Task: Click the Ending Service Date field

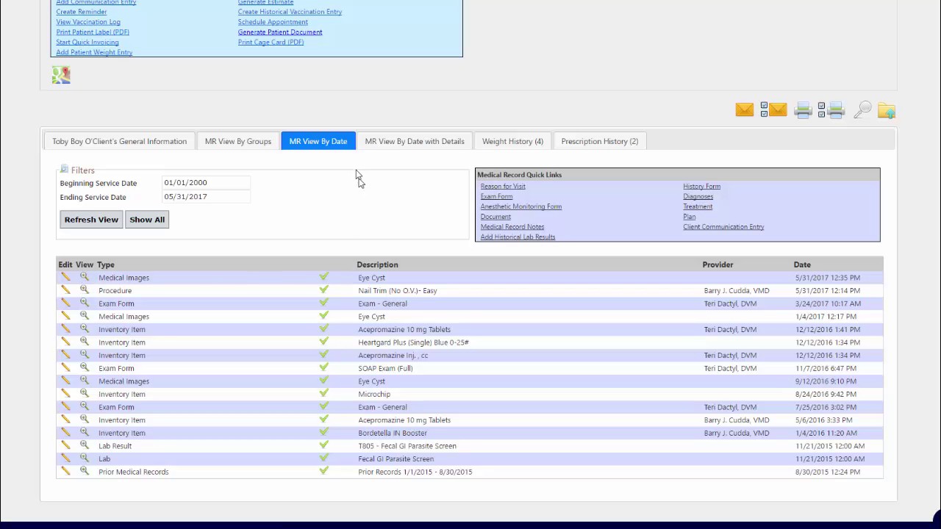Action: [x=207, y=197]
